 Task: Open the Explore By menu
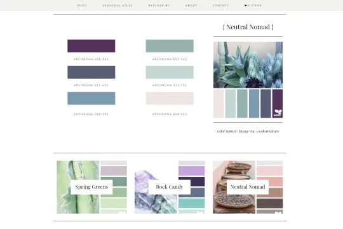(x=159, y=5)
